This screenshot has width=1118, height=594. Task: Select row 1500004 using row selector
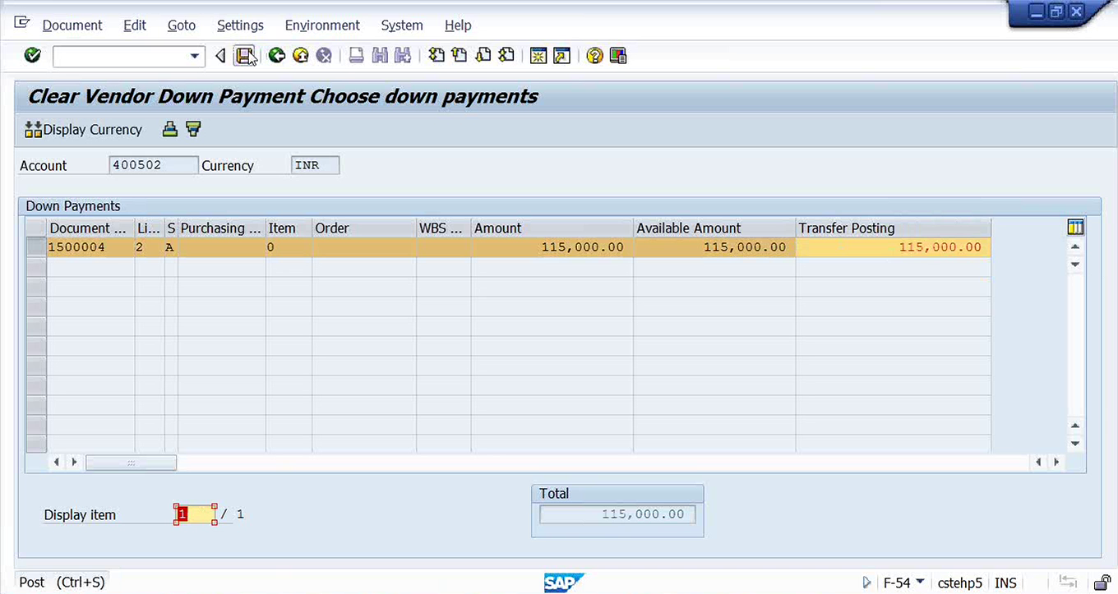point(36,246)
